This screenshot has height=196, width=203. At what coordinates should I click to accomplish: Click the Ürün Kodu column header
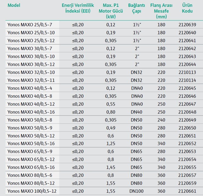tap(187, 8)
